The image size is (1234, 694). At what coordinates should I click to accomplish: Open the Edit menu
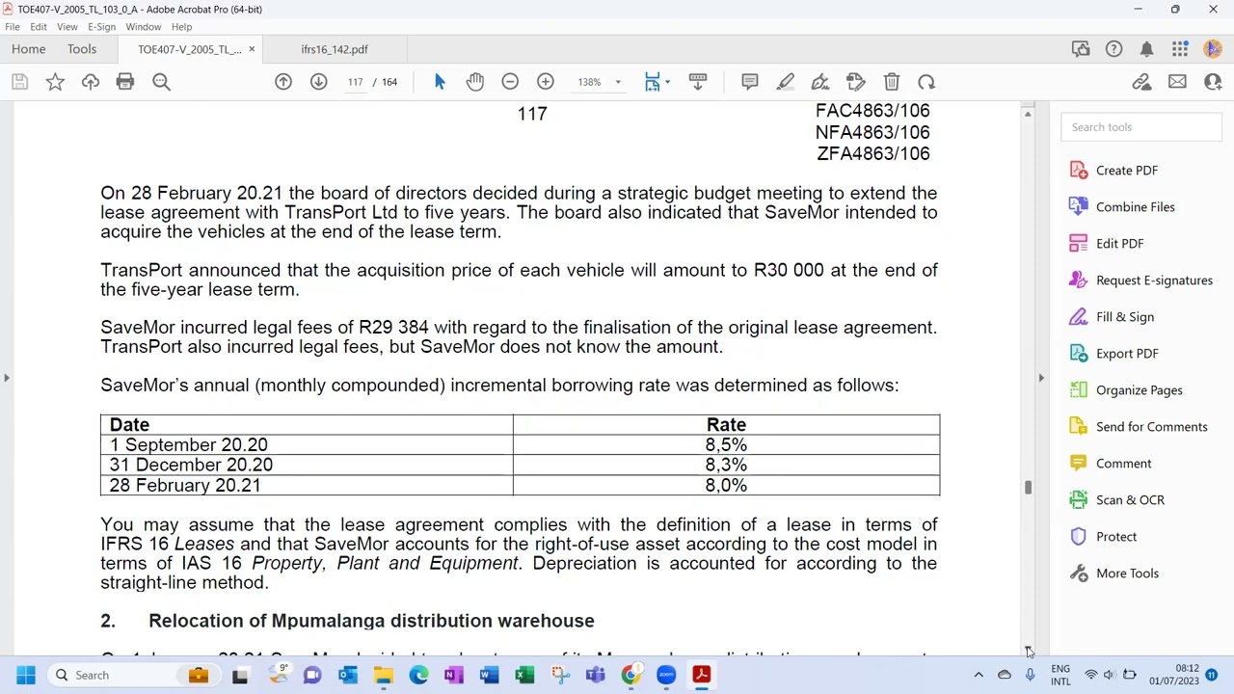[39, 27]
